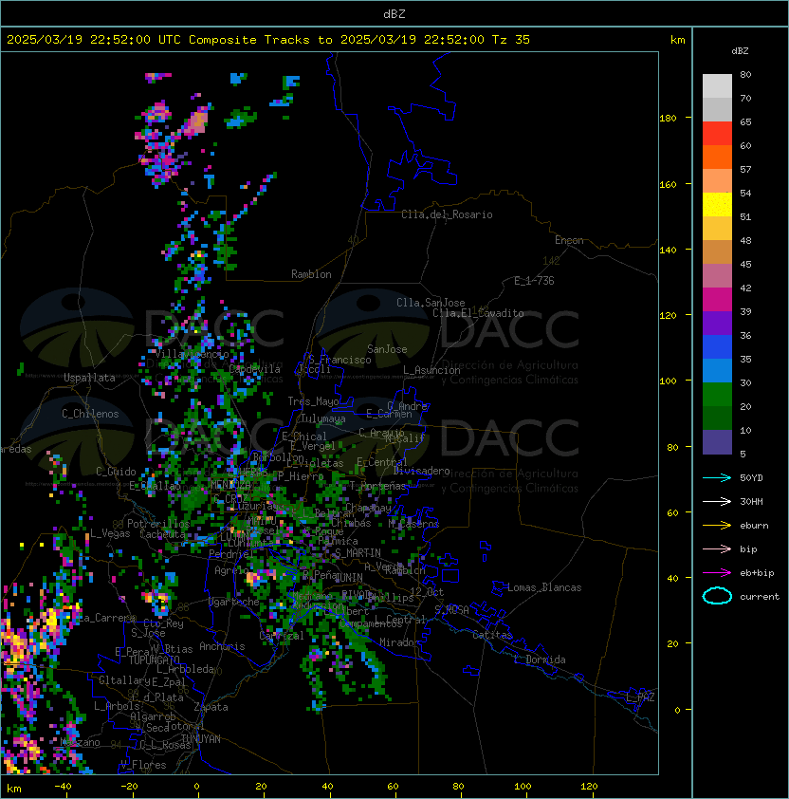Click the 'Tres_Mayo' map label
The width and height of the screenshot is (789, 799).
coord(313,401)
